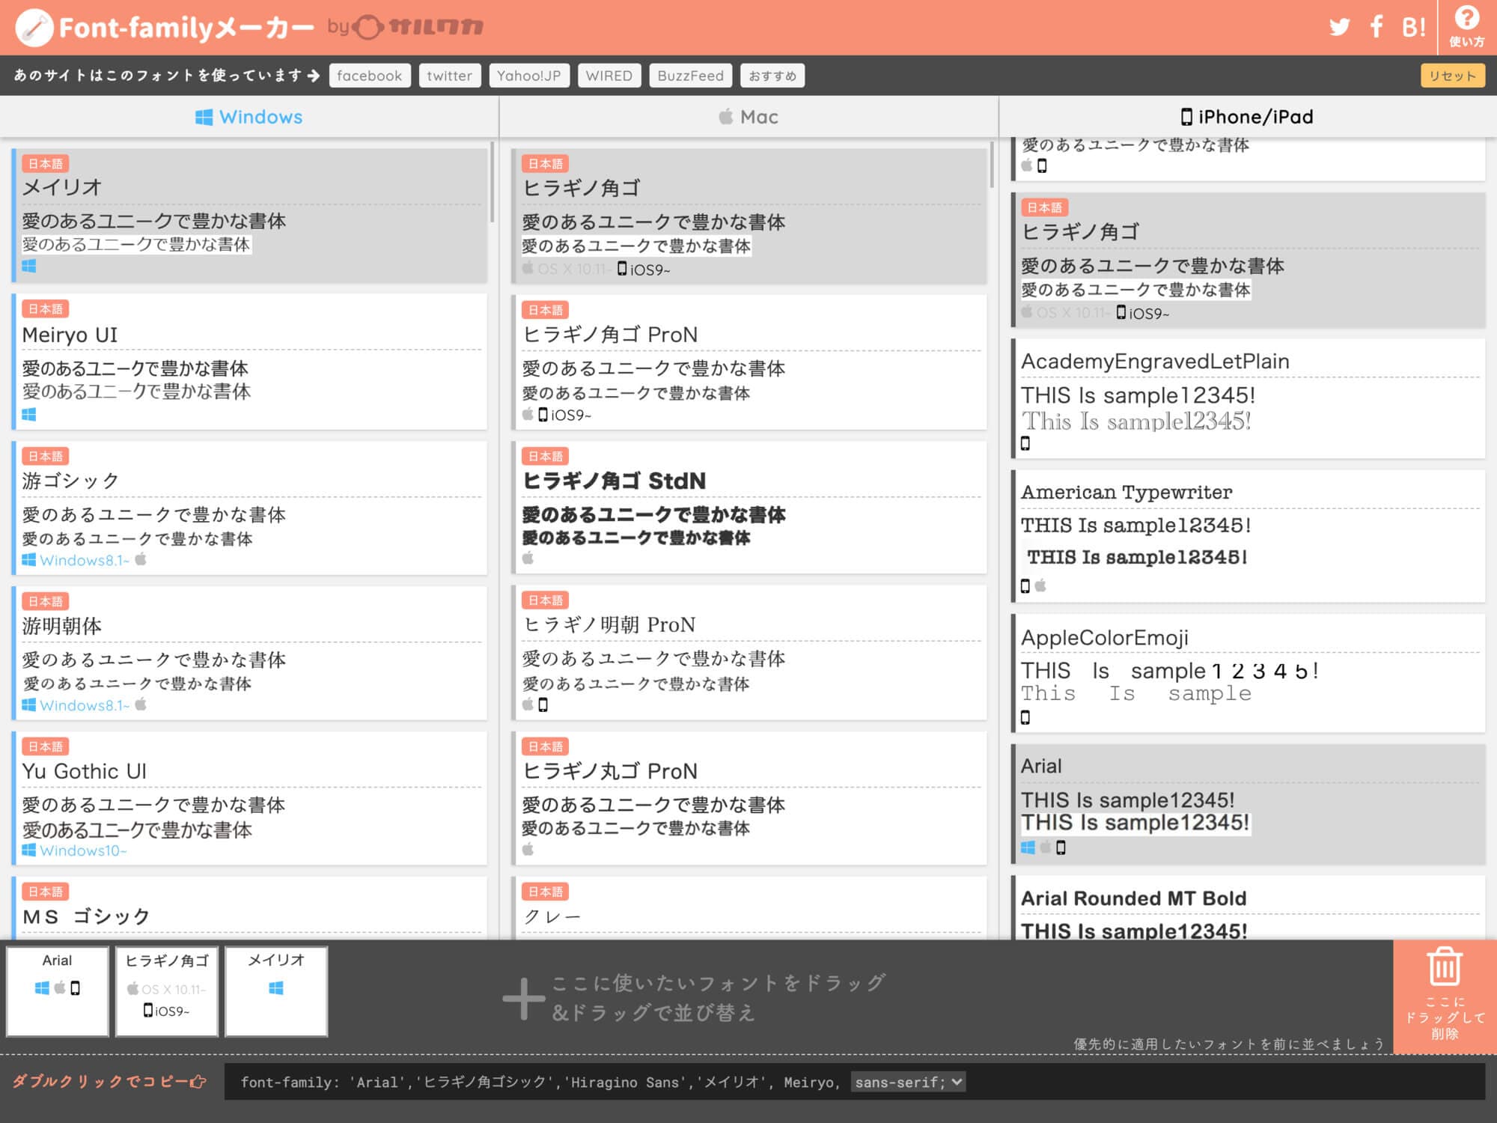Click the phone icon under AcademyEngravedLetPlain
The height and width of the screenshot is (1123, 1497).
click(x=1025, y=443)
